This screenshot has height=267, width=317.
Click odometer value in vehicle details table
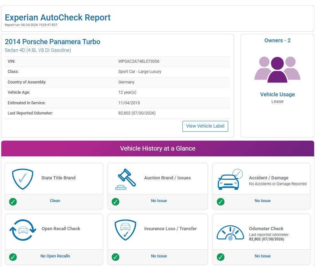pos(137,113)
